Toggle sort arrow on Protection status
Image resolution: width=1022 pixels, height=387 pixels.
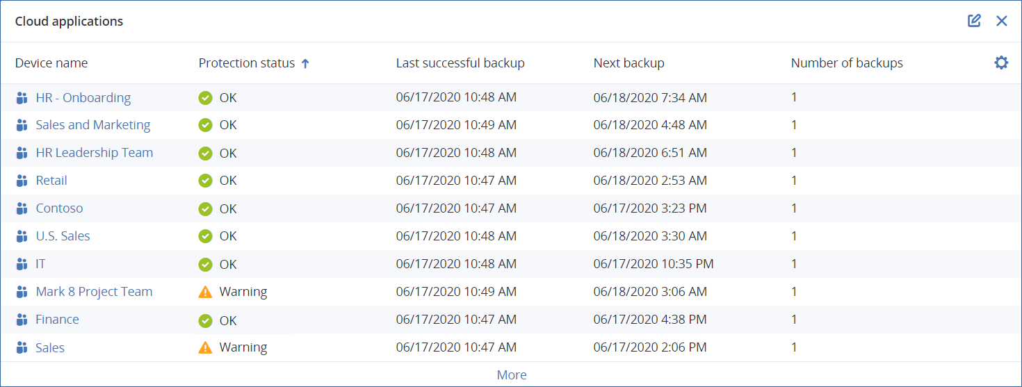pos(305,63)
